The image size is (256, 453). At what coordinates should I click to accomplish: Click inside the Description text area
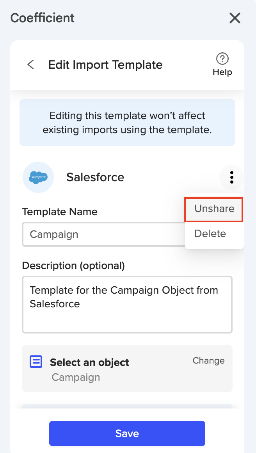pos(127,305)
